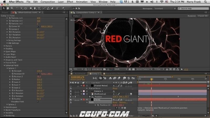
Task: Select the Ellipse shape tool
Action: (x=31, y=8)
